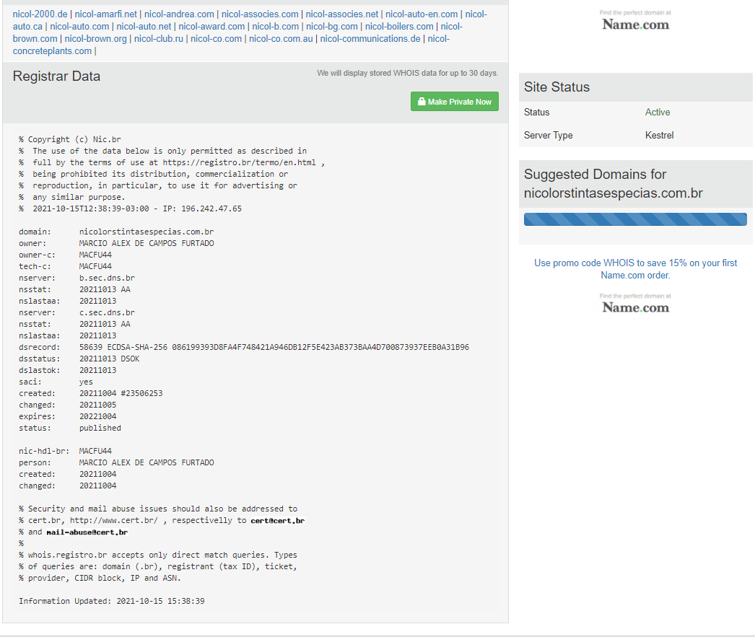Visit the nicol-co.com link
The height and width of the screenshot is (637, 755).
coord(216,38)
